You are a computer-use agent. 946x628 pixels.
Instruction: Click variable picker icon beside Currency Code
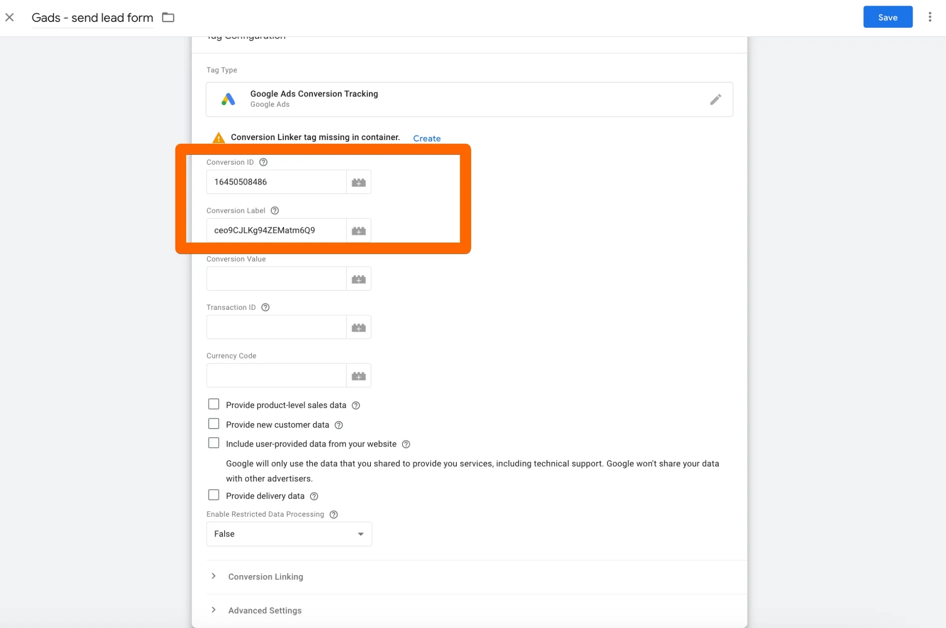[x=358, y=376]
